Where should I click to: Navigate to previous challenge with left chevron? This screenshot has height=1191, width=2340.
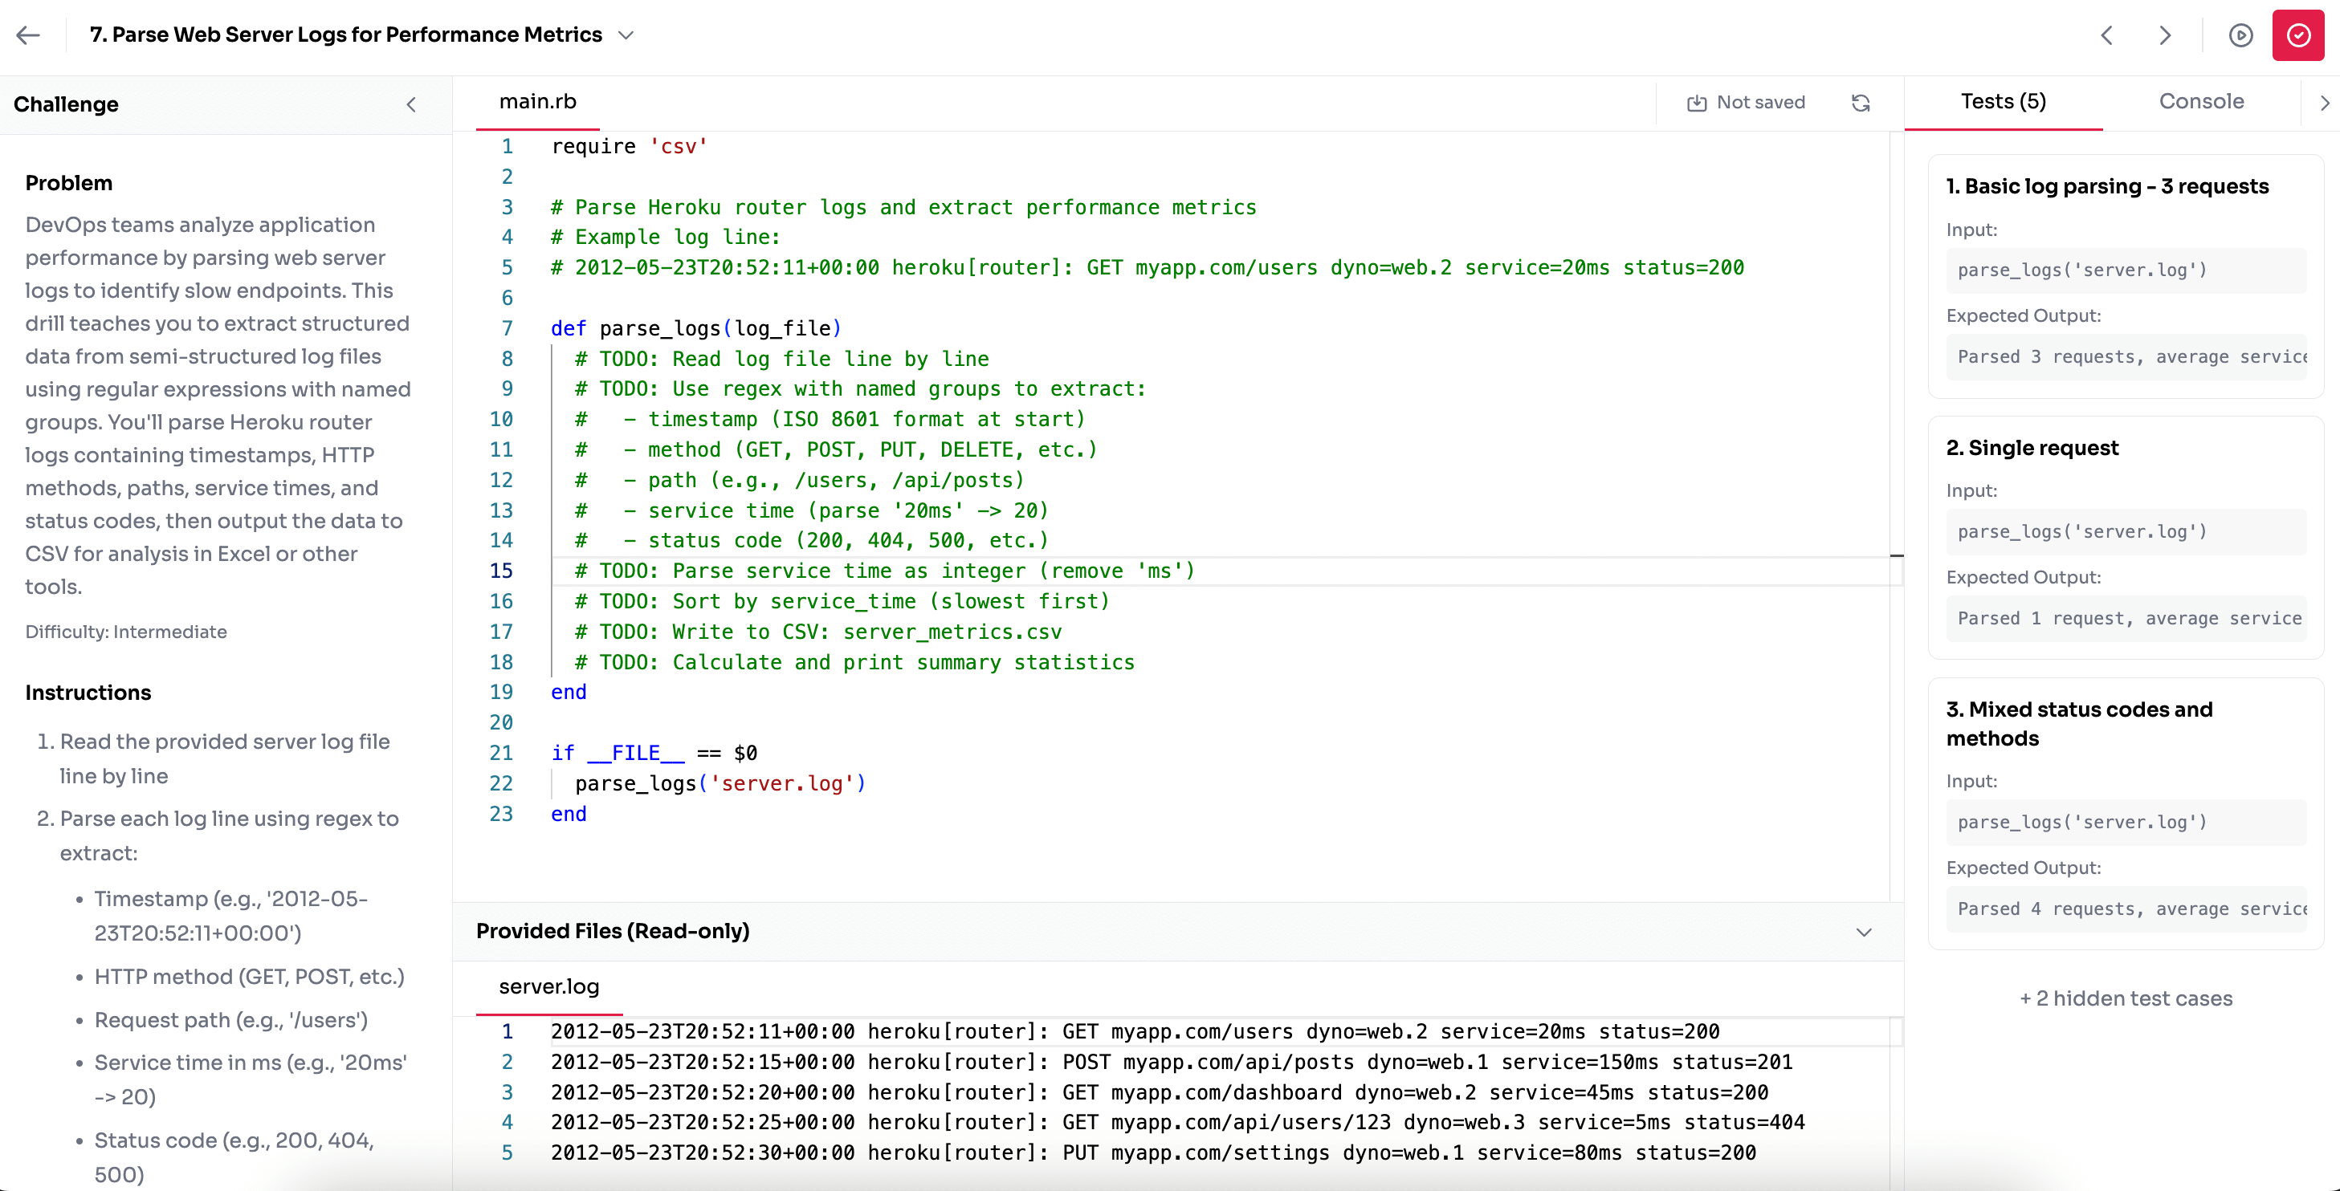(2106, 35)
